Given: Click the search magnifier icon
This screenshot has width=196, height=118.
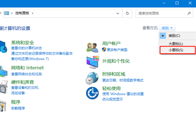Looking at the screenshot, I should coord(189,13).
